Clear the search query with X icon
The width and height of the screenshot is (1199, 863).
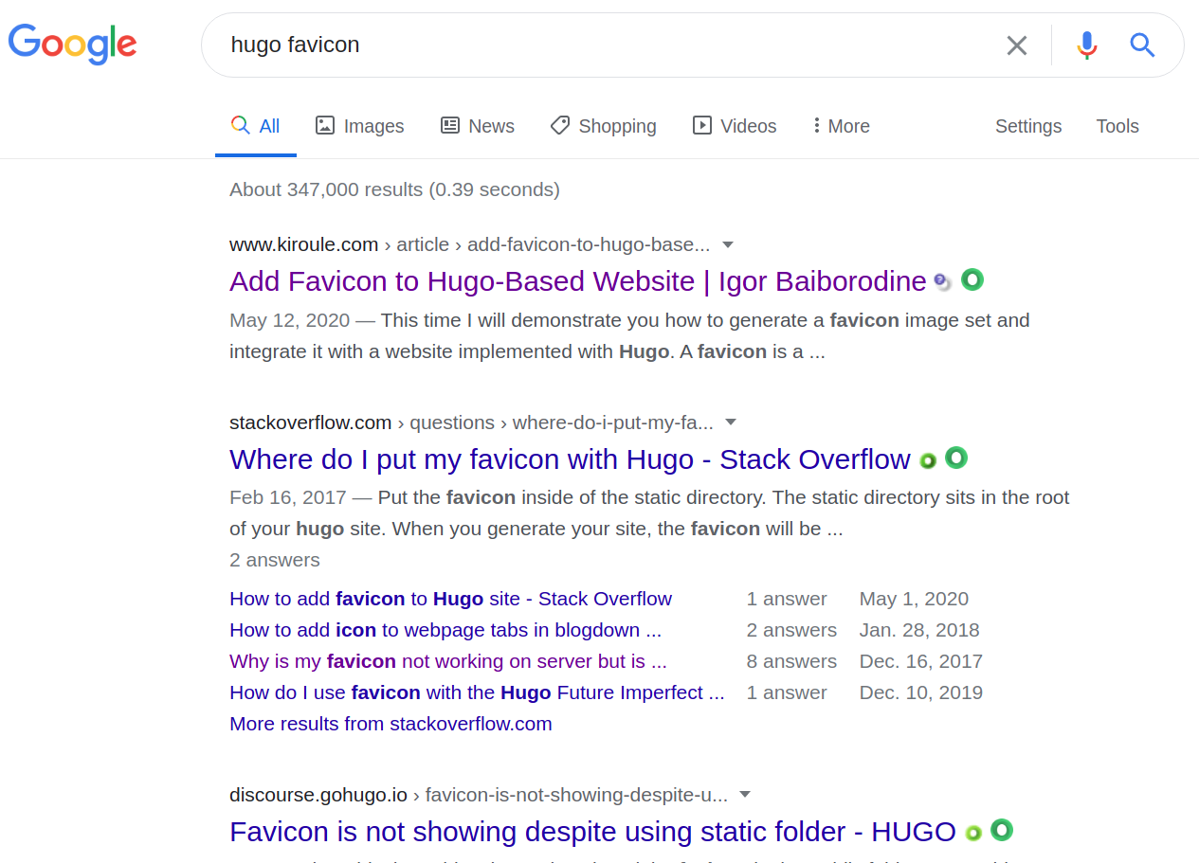click(1017, 45)
